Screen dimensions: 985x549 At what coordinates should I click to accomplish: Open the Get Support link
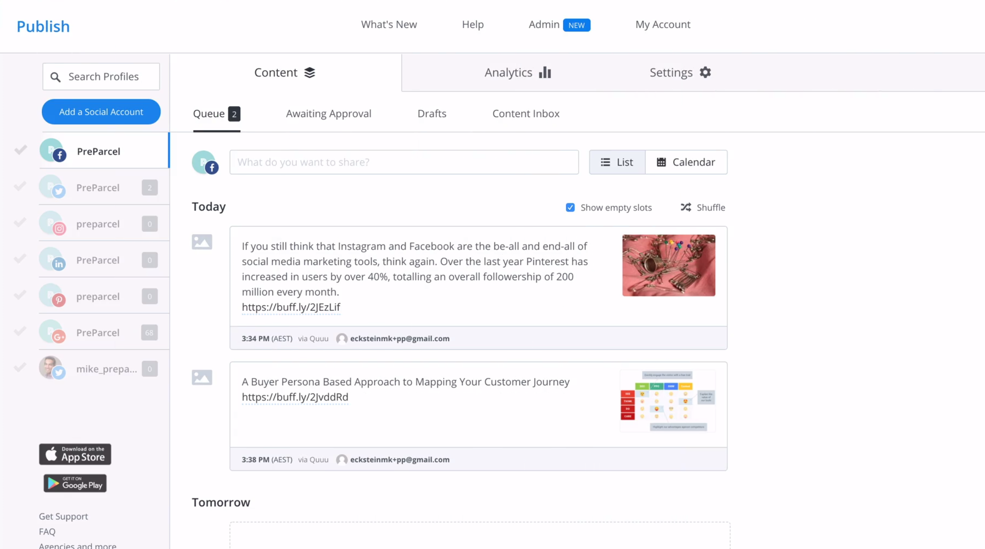pyautogui.click(x=64, y=516)
